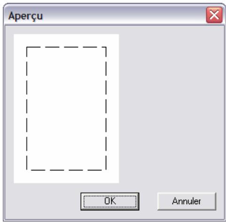Click the white margin below the dashed rectangle
Viewport: 226px width, 222px height.
click(66, 177)
